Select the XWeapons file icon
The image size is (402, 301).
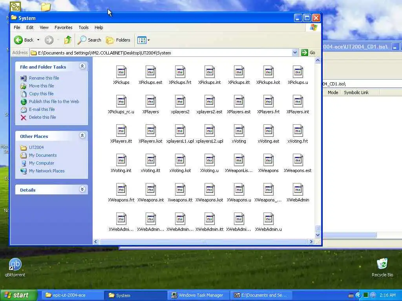(268, 160)
